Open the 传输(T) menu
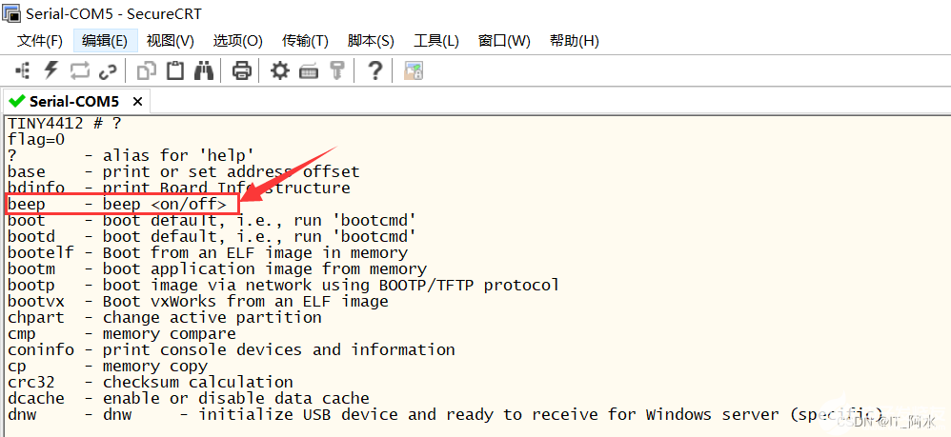Viewport: 951px width, 437px height. pyautogui.click(x=305, y=41)
